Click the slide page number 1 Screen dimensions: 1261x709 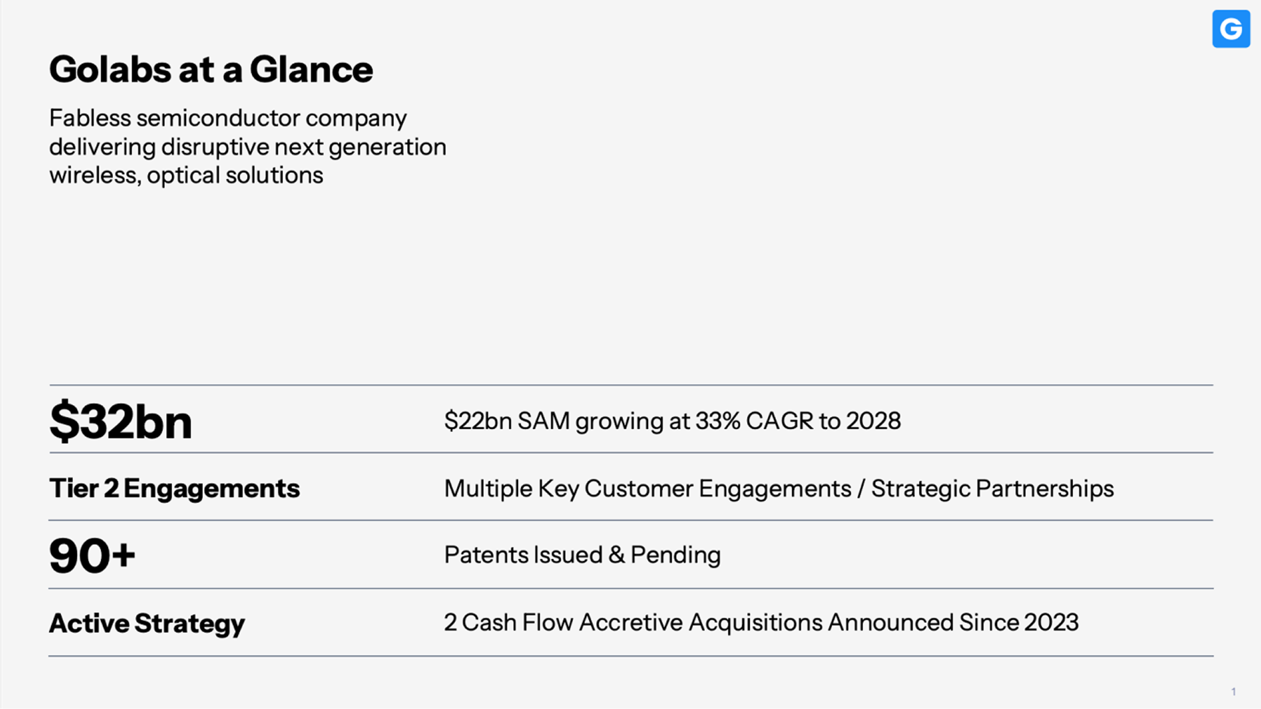(x=1233, y=692)
